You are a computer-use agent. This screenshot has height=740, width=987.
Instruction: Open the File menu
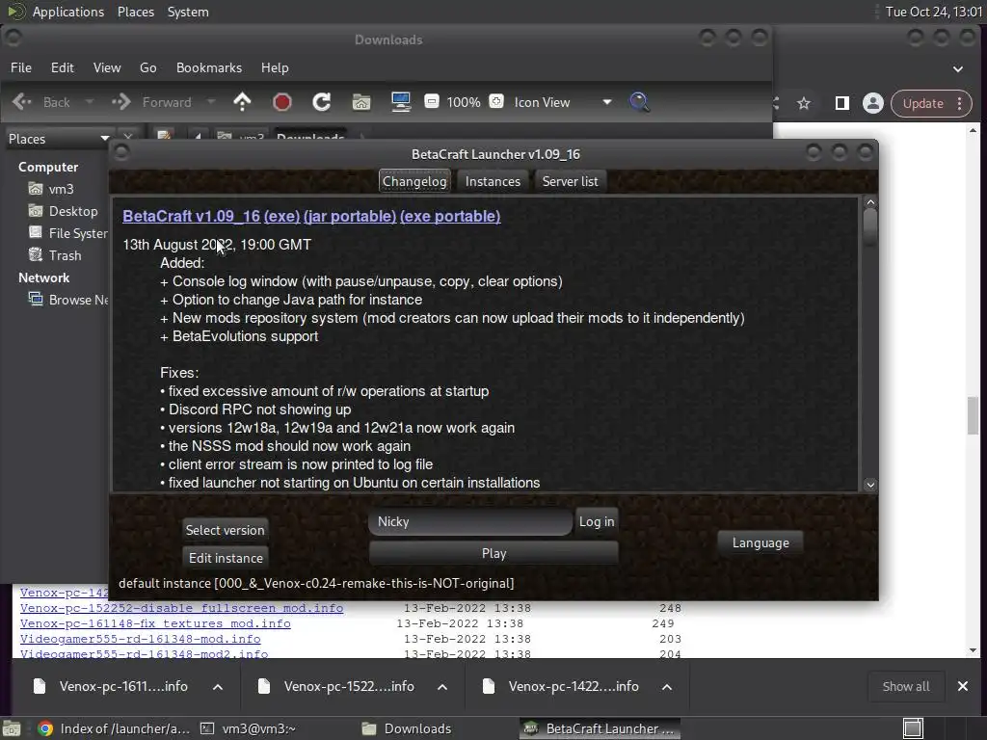point(21,67)
